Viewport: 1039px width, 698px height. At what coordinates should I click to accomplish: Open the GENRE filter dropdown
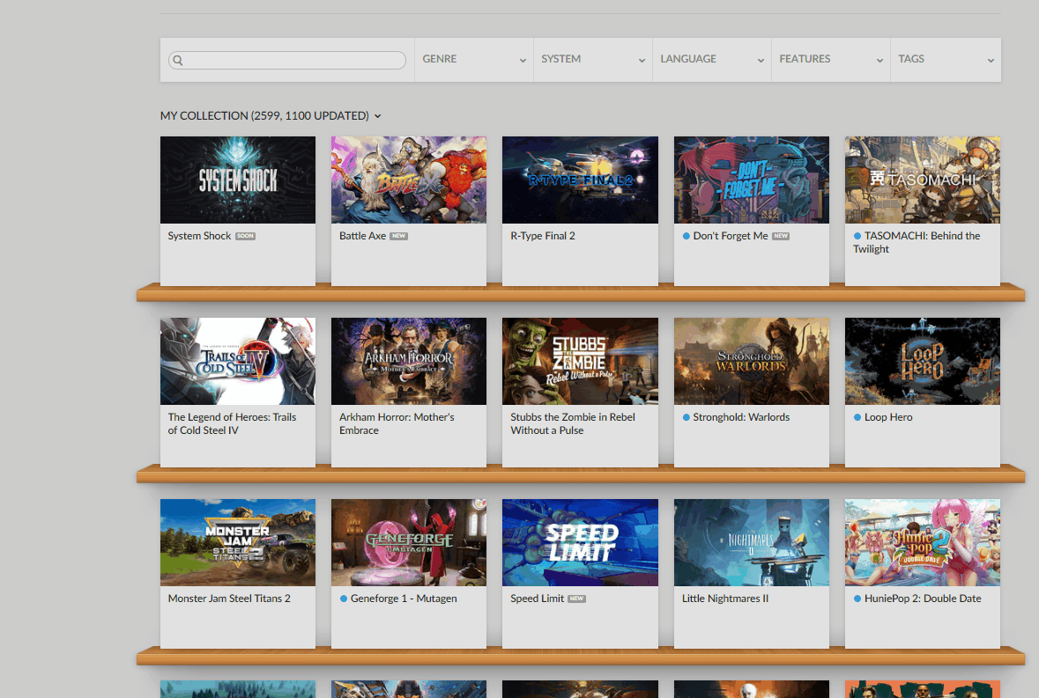(x=474, y=60)
